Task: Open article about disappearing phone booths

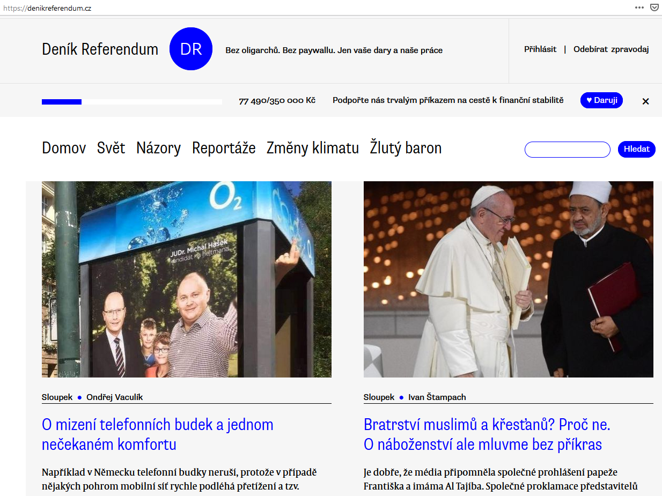Action: 158,434
